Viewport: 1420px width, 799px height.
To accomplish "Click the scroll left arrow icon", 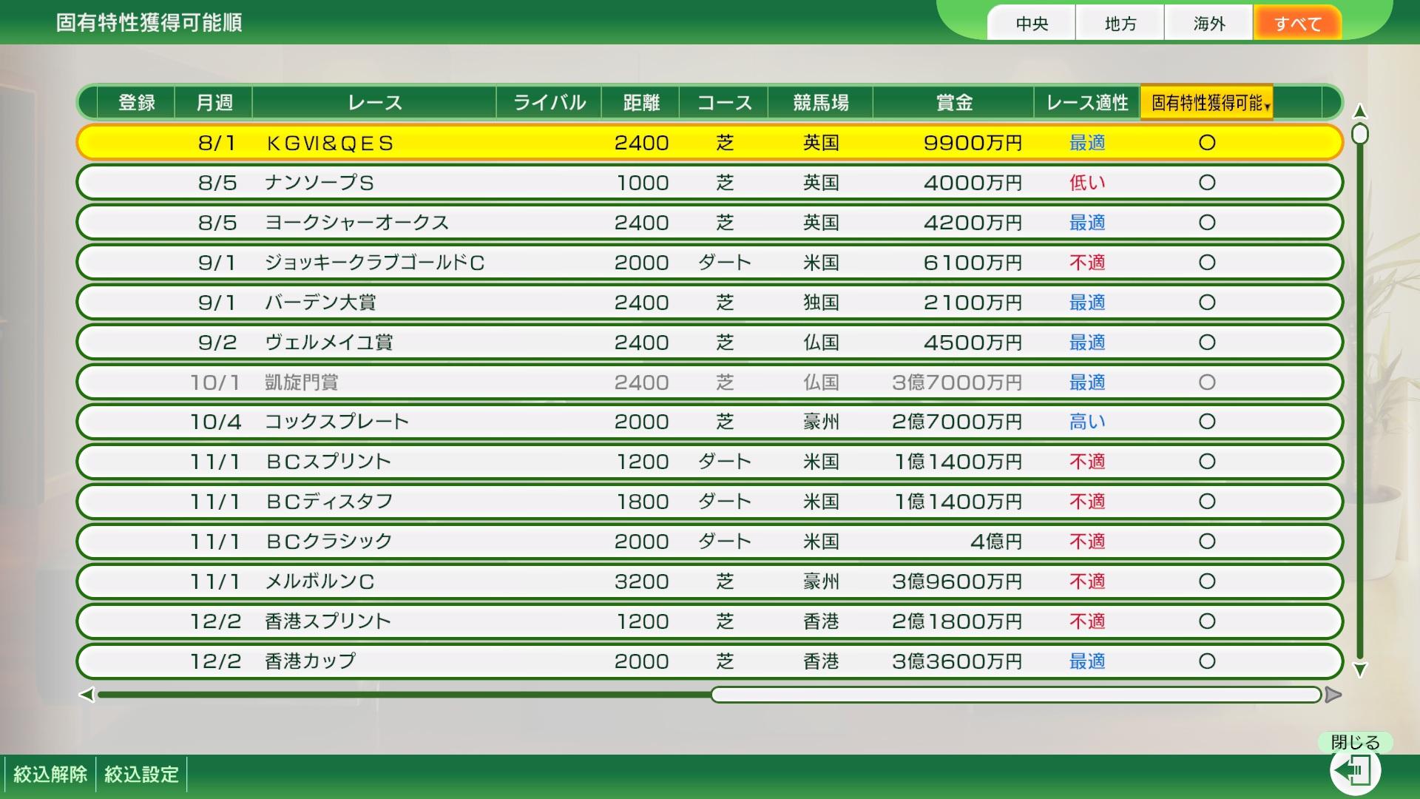I will coord(87,695).
